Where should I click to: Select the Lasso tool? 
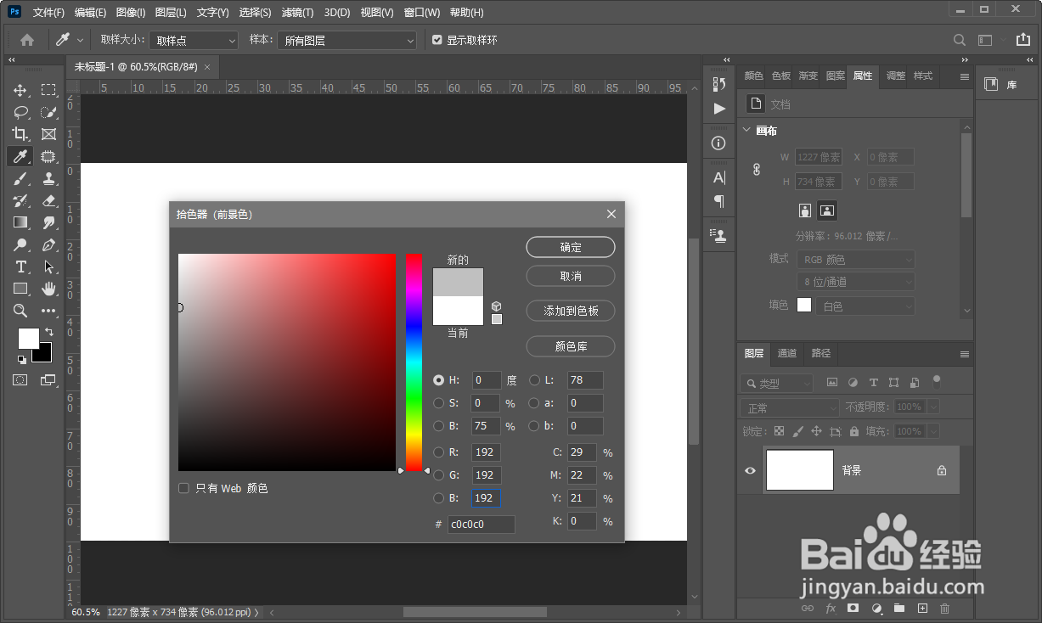pyautogui.click(x=20, y=112)
